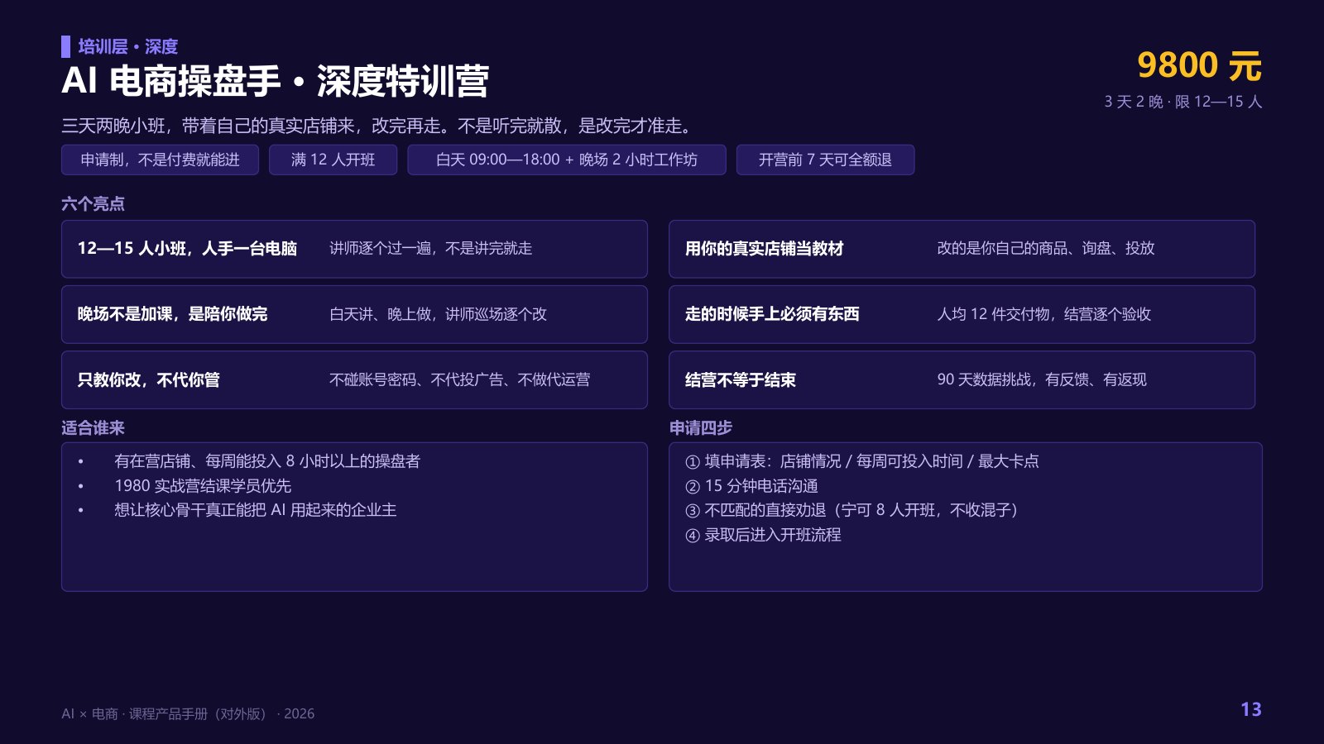Image resolution: width=1324 pixels, height=744 pixels.
Task: Click the '不碰账号密码、不代投广告、不做代运营' description
Action: [x=459, y=379]
